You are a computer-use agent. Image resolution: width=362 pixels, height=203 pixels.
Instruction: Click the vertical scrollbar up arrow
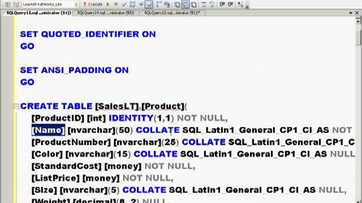358,21
